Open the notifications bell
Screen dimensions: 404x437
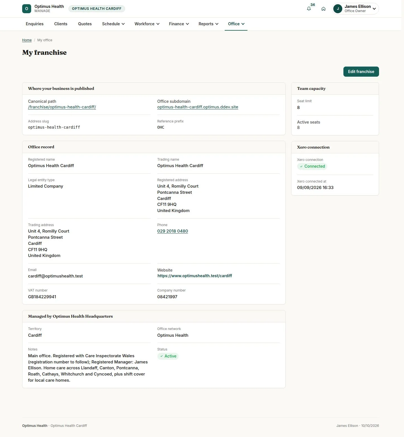pyautogui.click(x=309, y=9)
